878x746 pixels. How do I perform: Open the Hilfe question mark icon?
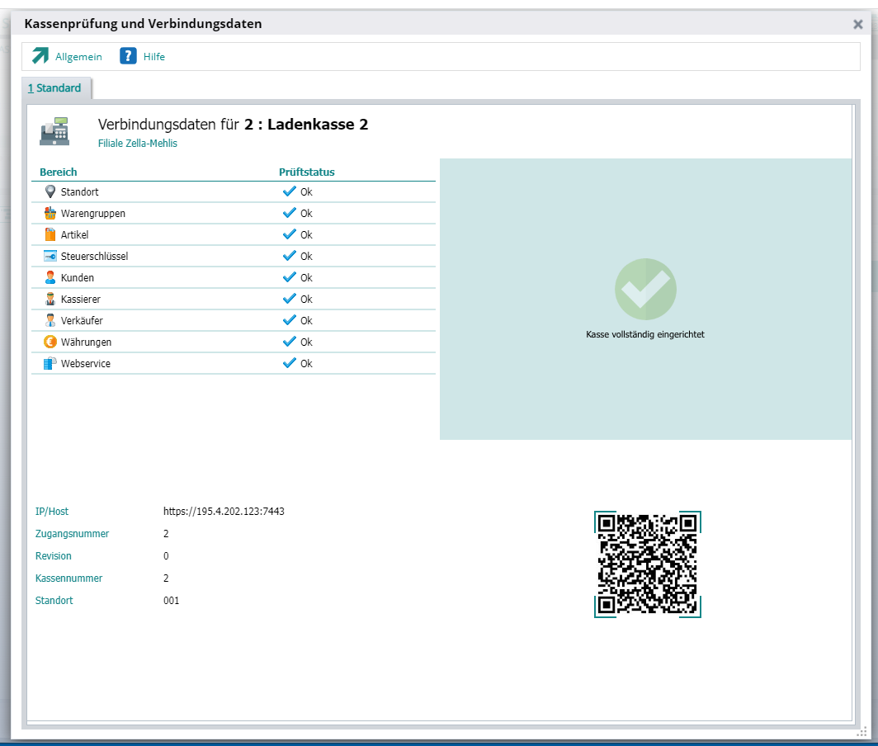128,56
